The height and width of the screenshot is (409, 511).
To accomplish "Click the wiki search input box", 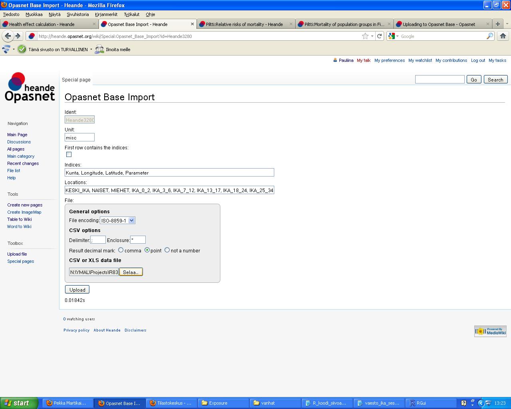I will point(440,79).
